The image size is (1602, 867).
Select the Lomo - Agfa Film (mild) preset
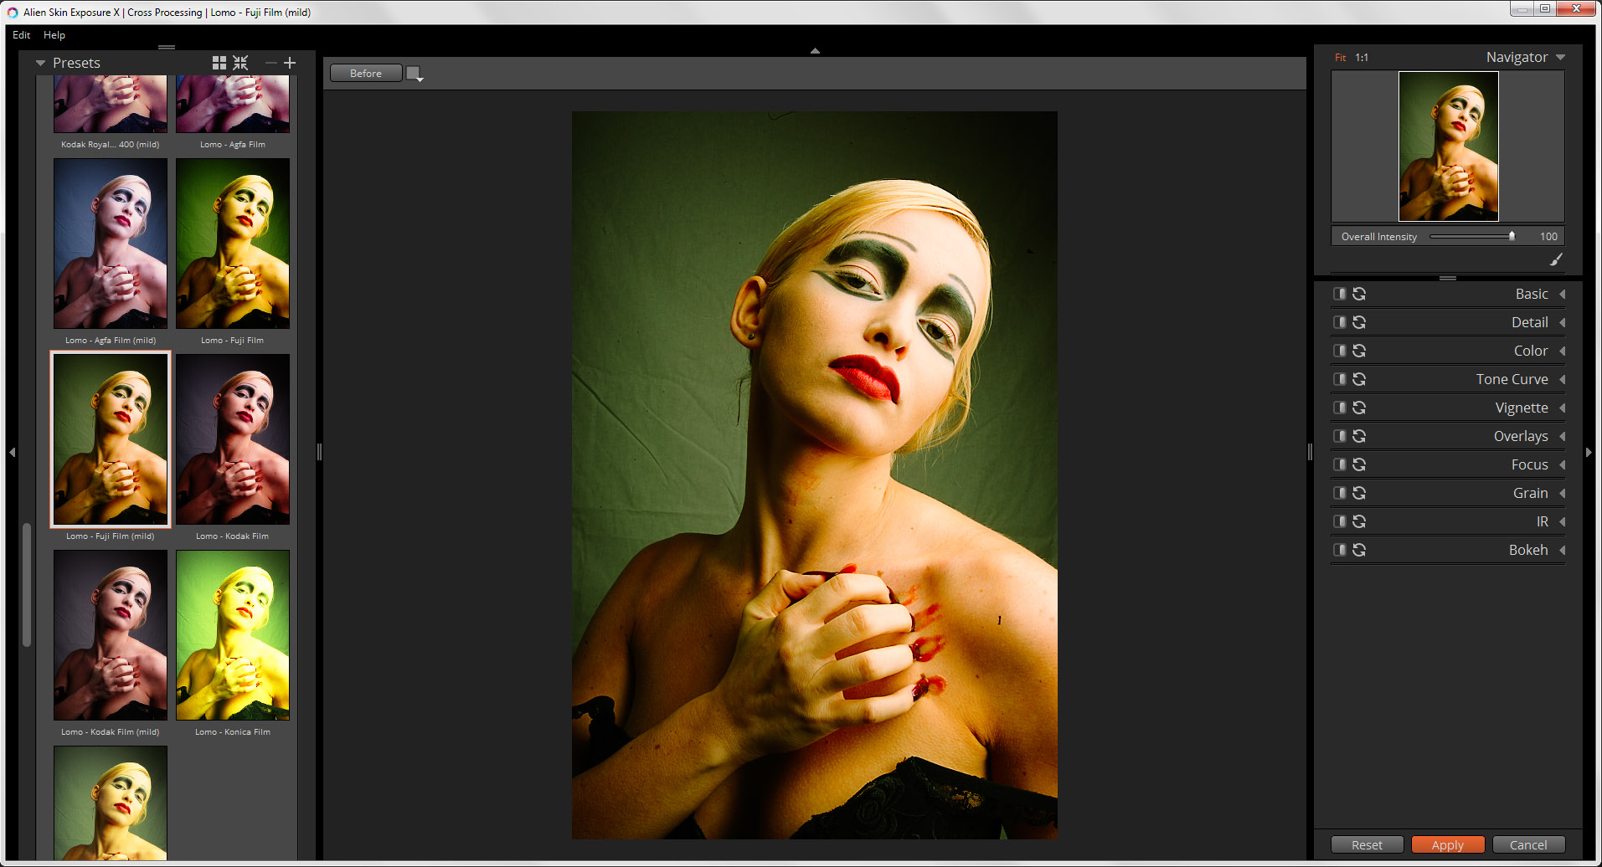(x=111, y=244)
